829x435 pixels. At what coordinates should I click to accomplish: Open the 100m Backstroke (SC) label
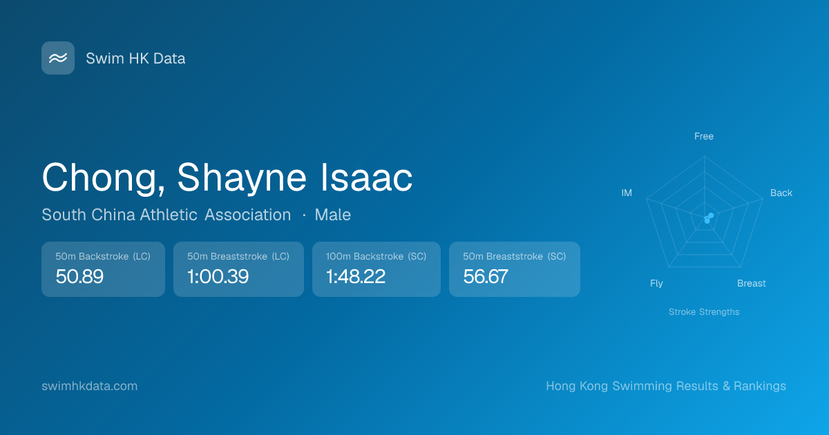coord(376,256)
